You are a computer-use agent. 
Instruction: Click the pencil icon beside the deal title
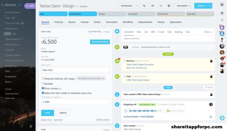[76, 6]
